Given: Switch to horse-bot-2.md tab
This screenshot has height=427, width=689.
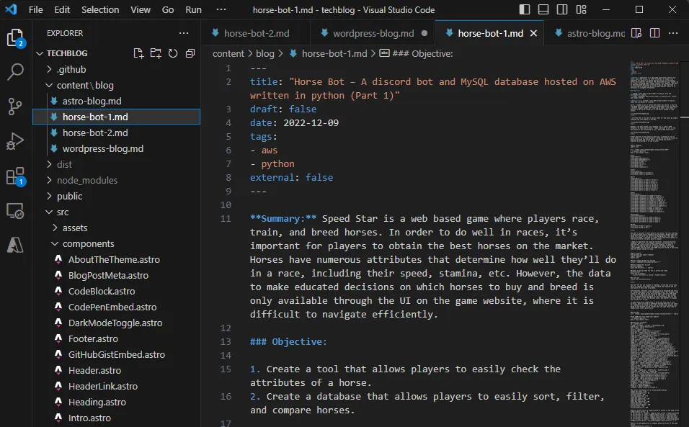Looking at the screenshot, I should point(256,33).
